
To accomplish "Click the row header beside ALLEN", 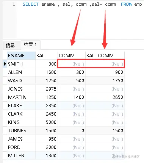I will [x=5, y=72].
